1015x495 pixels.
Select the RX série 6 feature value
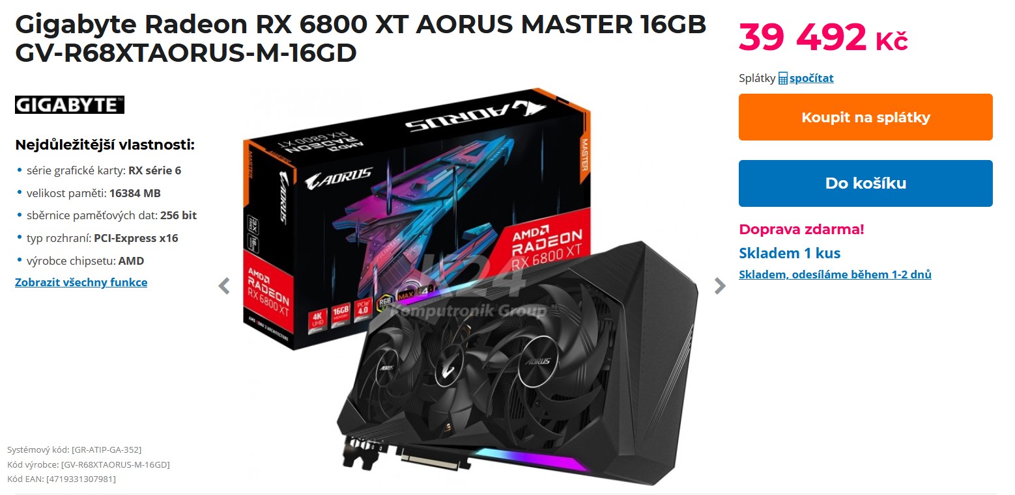point(155,170)
